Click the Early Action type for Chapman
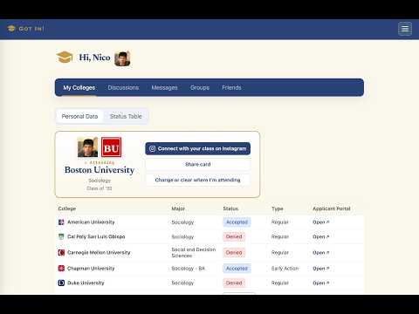The height and width of the screenshot is (314, 419). 285,268
